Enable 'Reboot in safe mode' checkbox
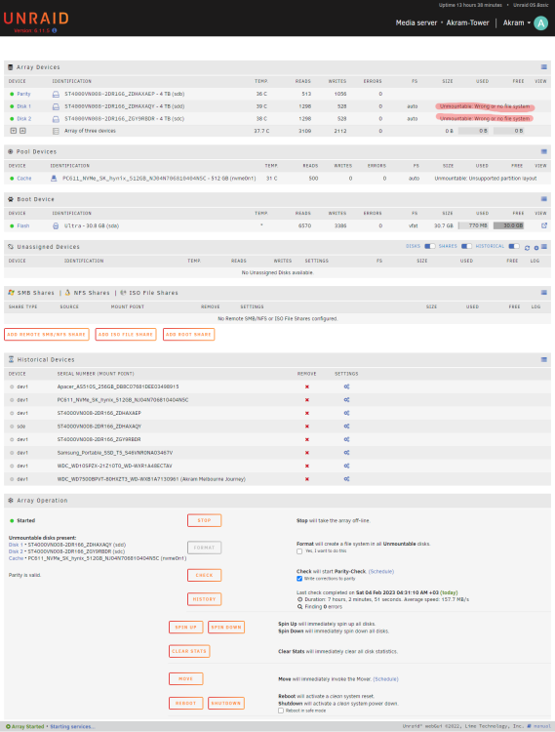Viewport: 555px width, 732px height. coord(281,711)
